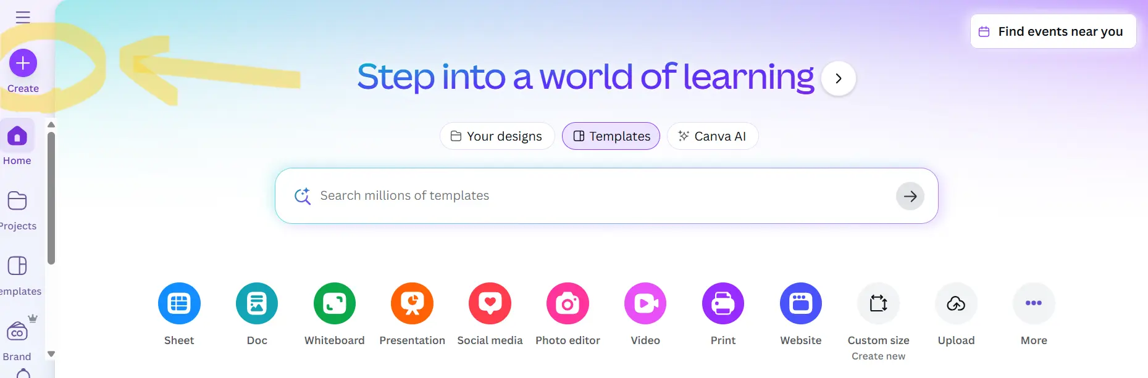Go to Home in sidebar

(17, 136)
